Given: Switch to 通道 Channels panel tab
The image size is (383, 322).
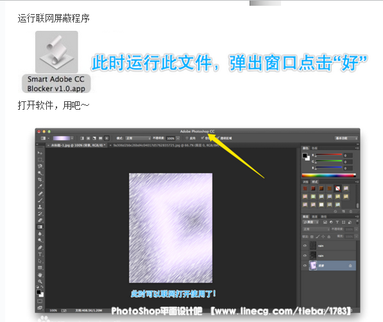Looking at the screenshot, I should (314, 216).
